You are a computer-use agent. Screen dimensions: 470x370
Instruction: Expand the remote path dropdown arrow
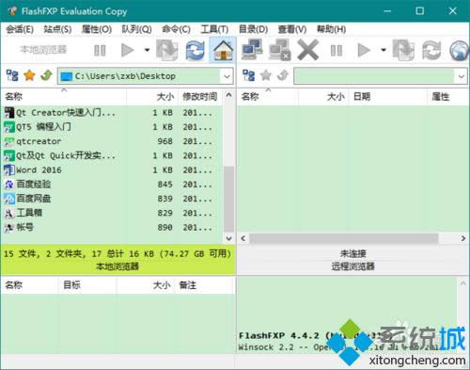[462, 76]
